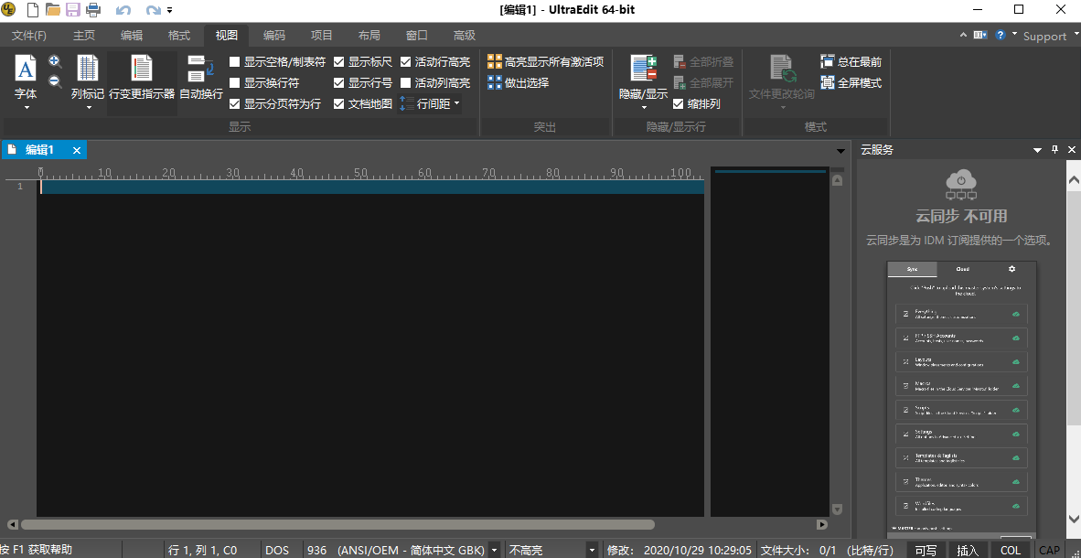The image size is (1081, 558).
Task: Click the 隐藏/显示 hide/show lines icon
Action: [644, 70]
